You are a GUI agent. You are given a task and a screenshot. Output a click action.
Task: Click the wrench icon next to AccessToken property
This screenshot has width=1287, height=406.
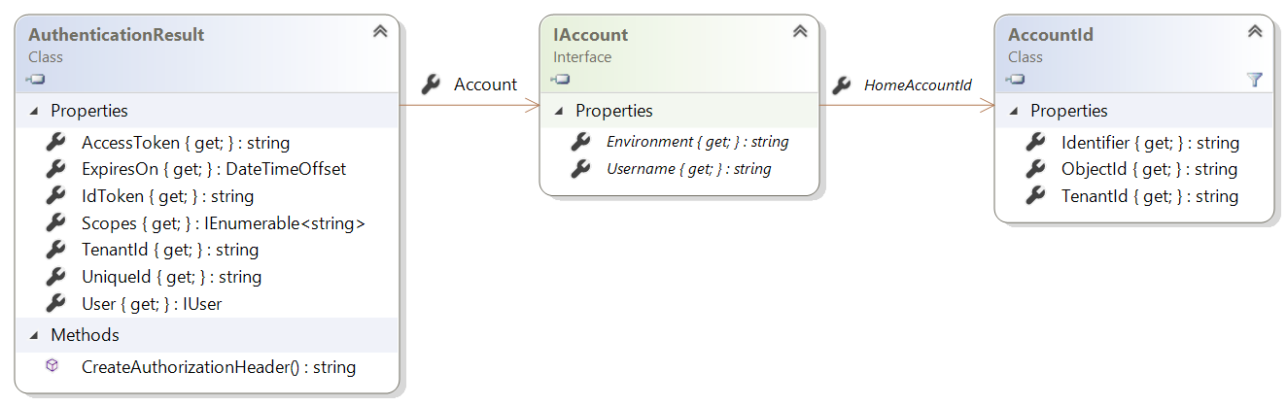pyautogui.click(x=55, y=143)
